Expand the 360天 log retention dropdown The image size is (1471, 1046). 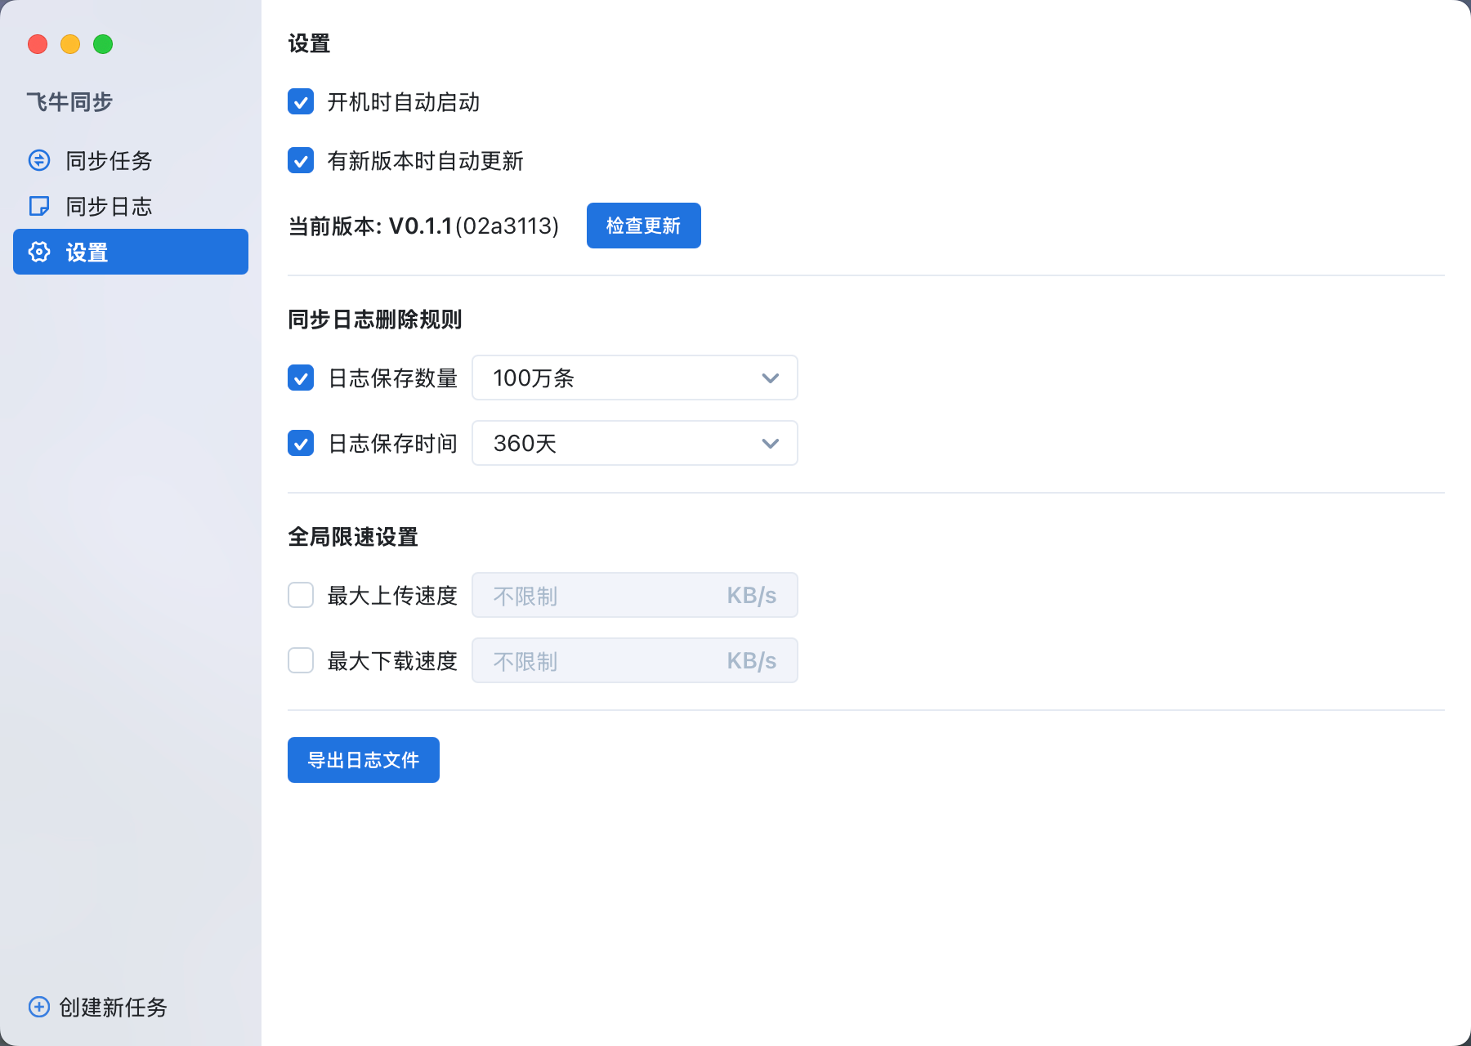(x=634, y=444)
